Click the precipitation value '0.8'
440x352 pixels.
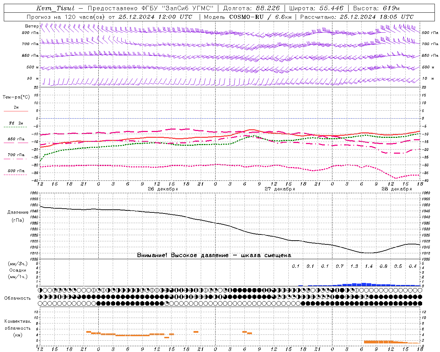click(x=383, y=266)
